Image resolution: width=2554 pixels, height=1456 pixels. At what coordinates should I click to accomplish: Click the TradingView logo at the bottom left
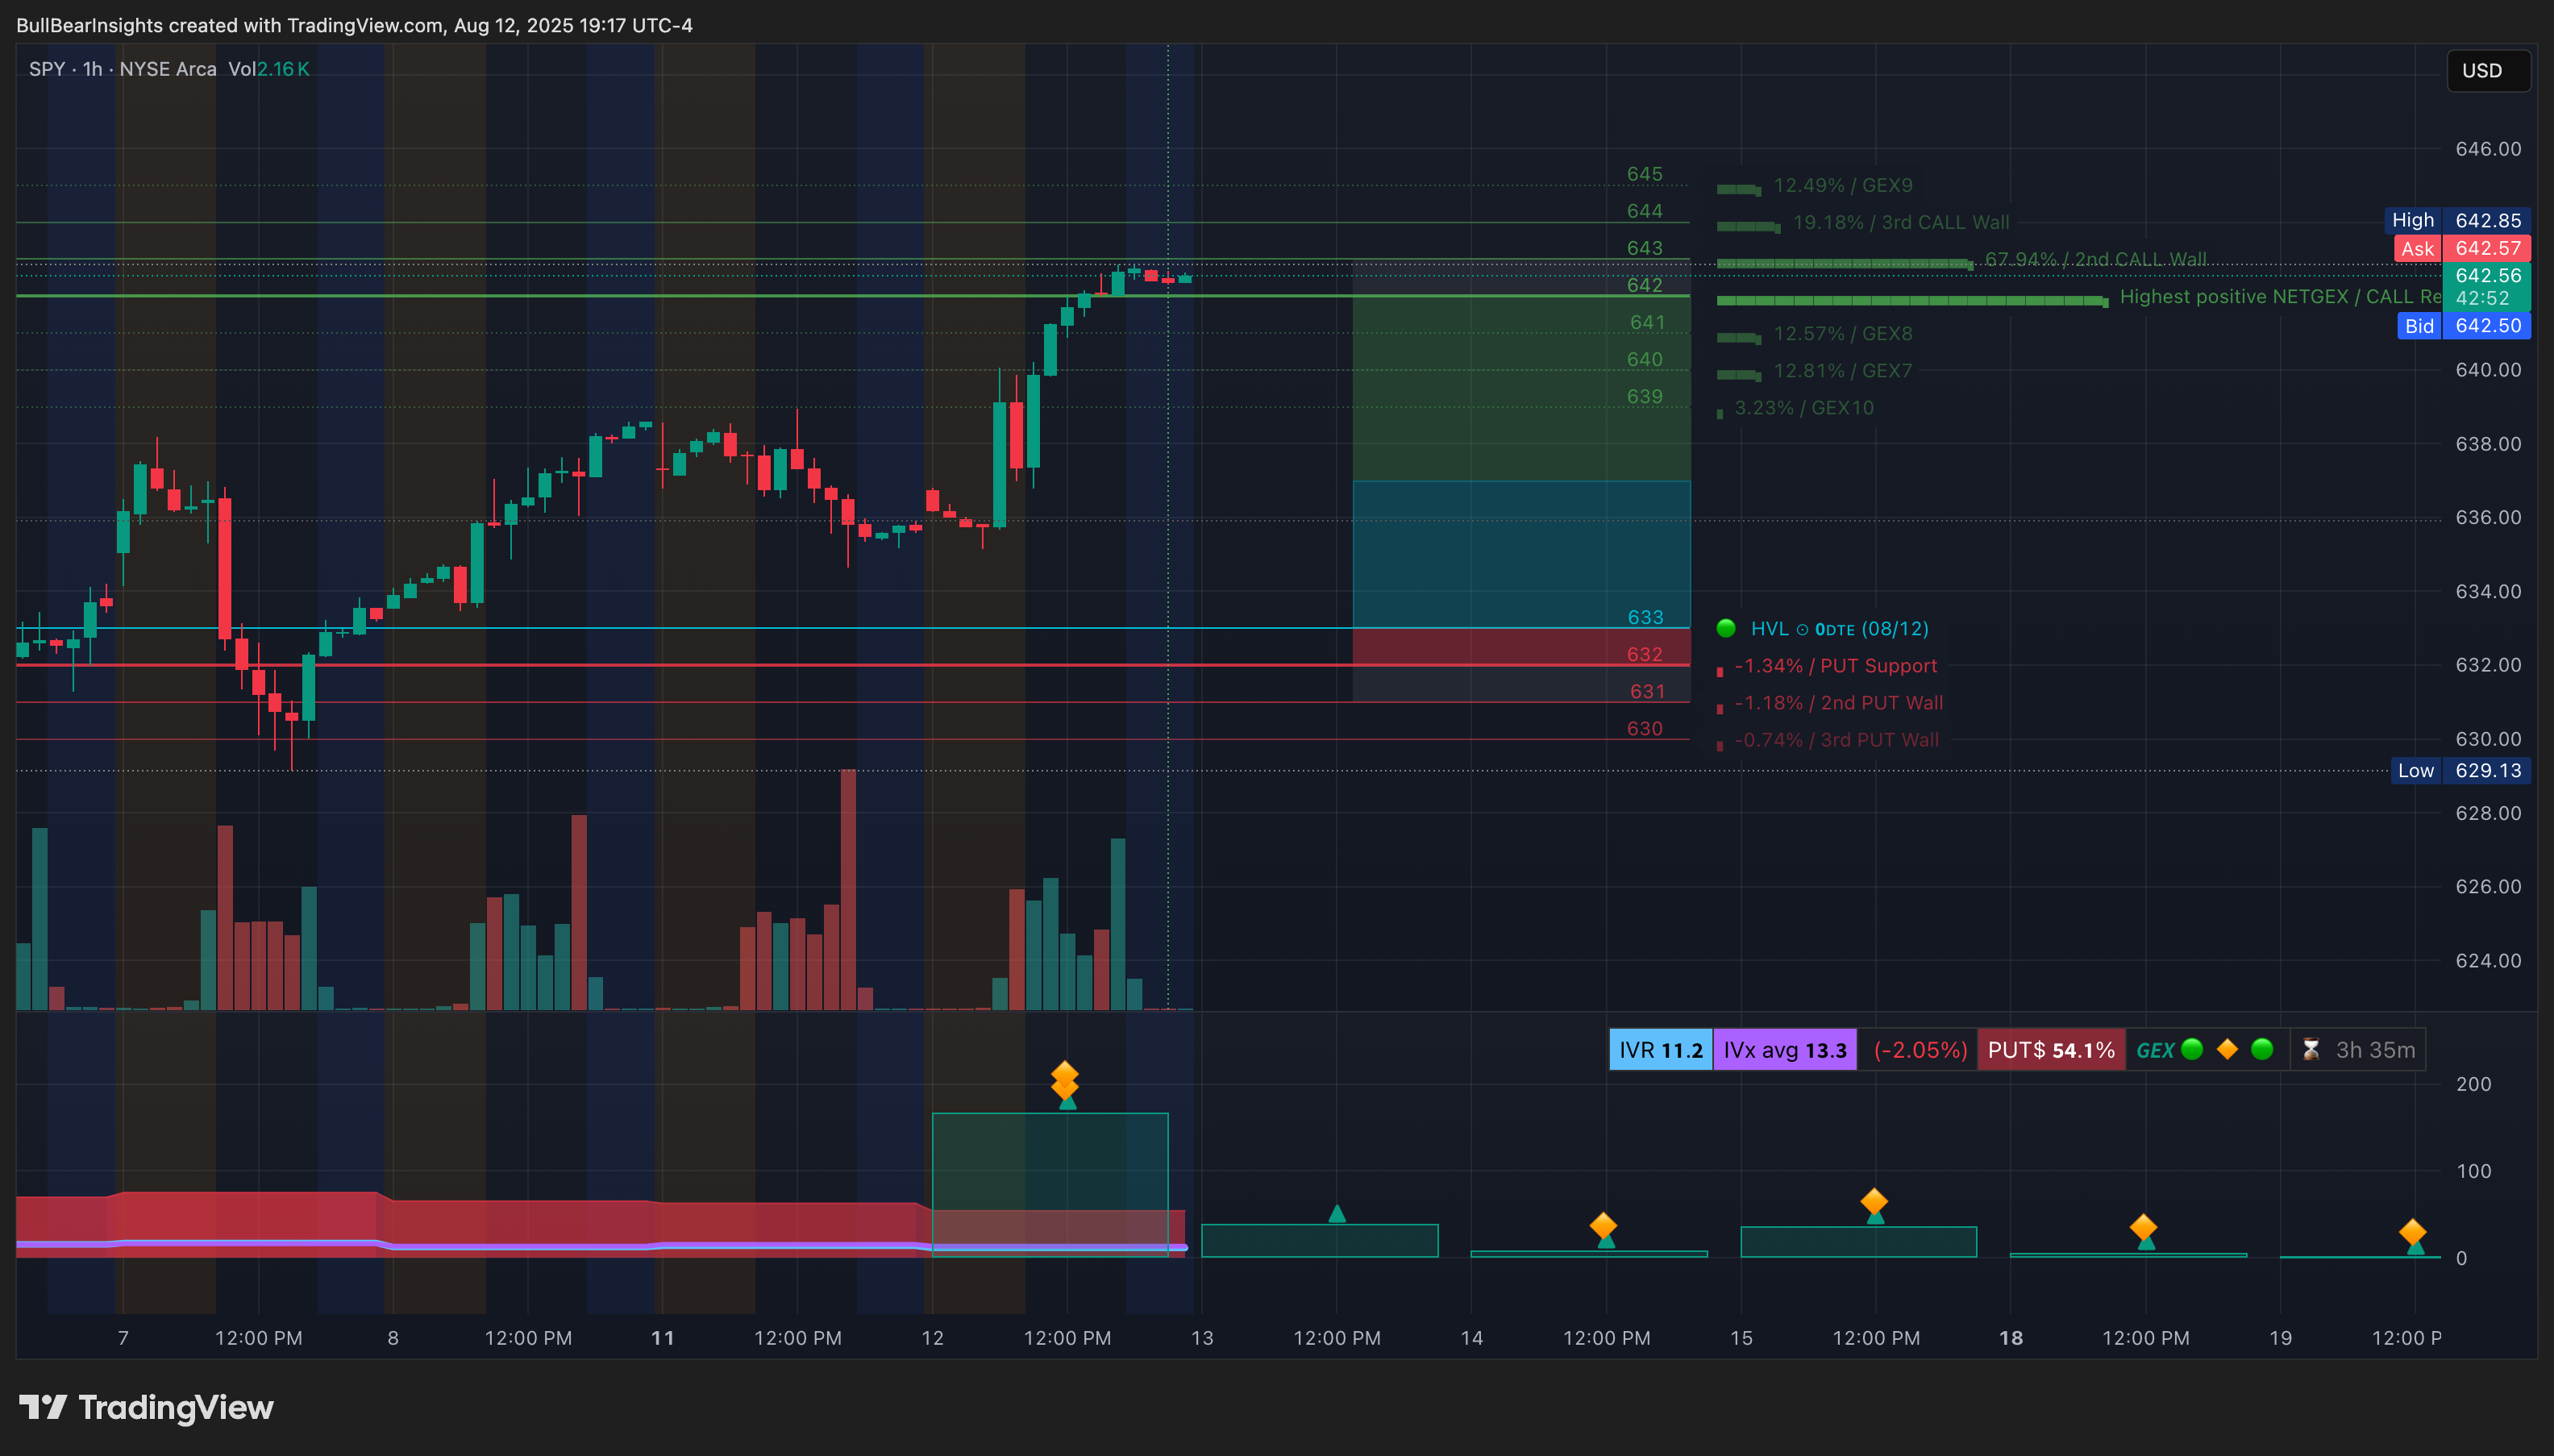coord(146,1407)
